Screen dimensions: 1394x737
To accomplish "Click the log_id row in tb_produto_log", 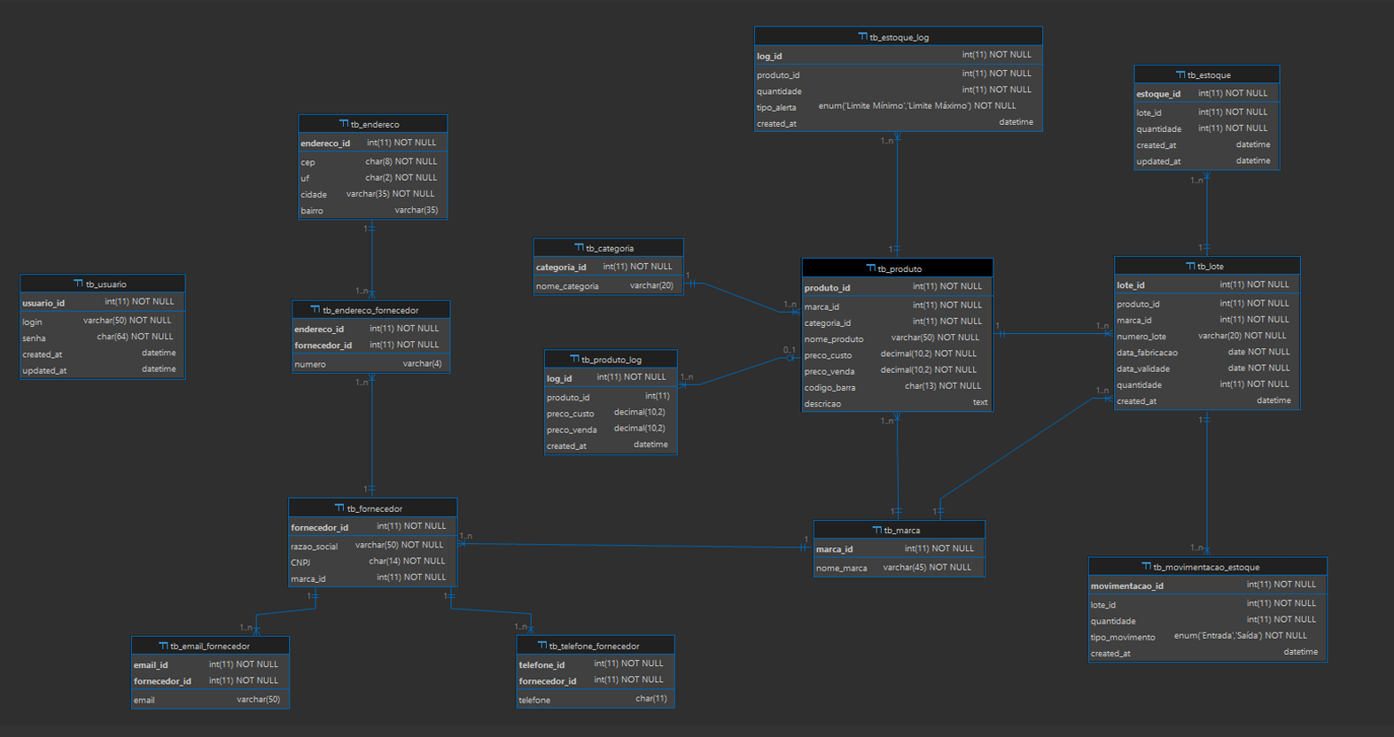I will tap(611, 377).
